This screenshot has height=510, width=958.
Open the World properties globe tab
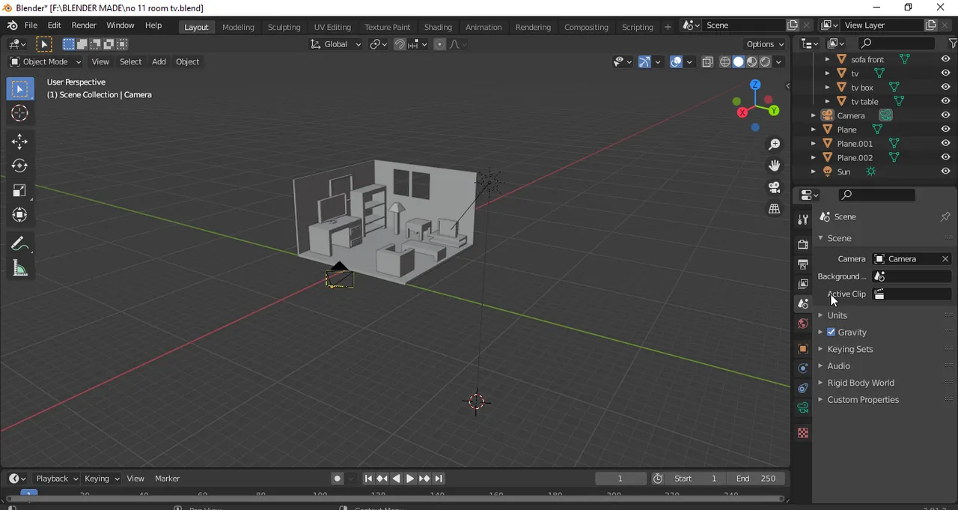[x=803, y=324]
